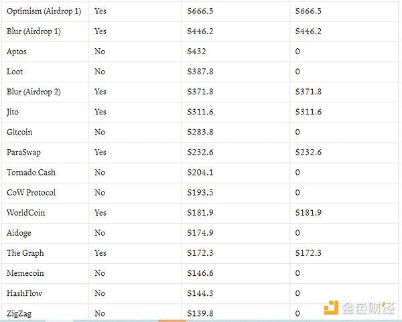Select the Blur (Airdrop 2) cell
The width and height of the screenshot is (402, 322).
[33, 92]
